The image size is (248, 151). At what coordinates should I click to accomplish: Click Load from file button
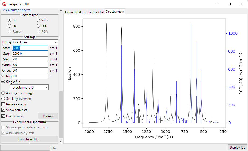(x=29, y=139)
